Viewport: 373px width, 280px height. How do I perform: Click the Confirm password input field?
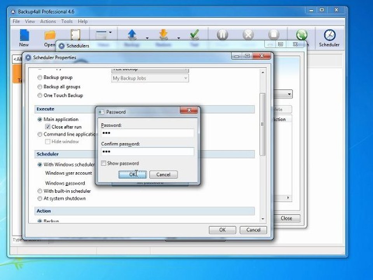coord(148,152)
